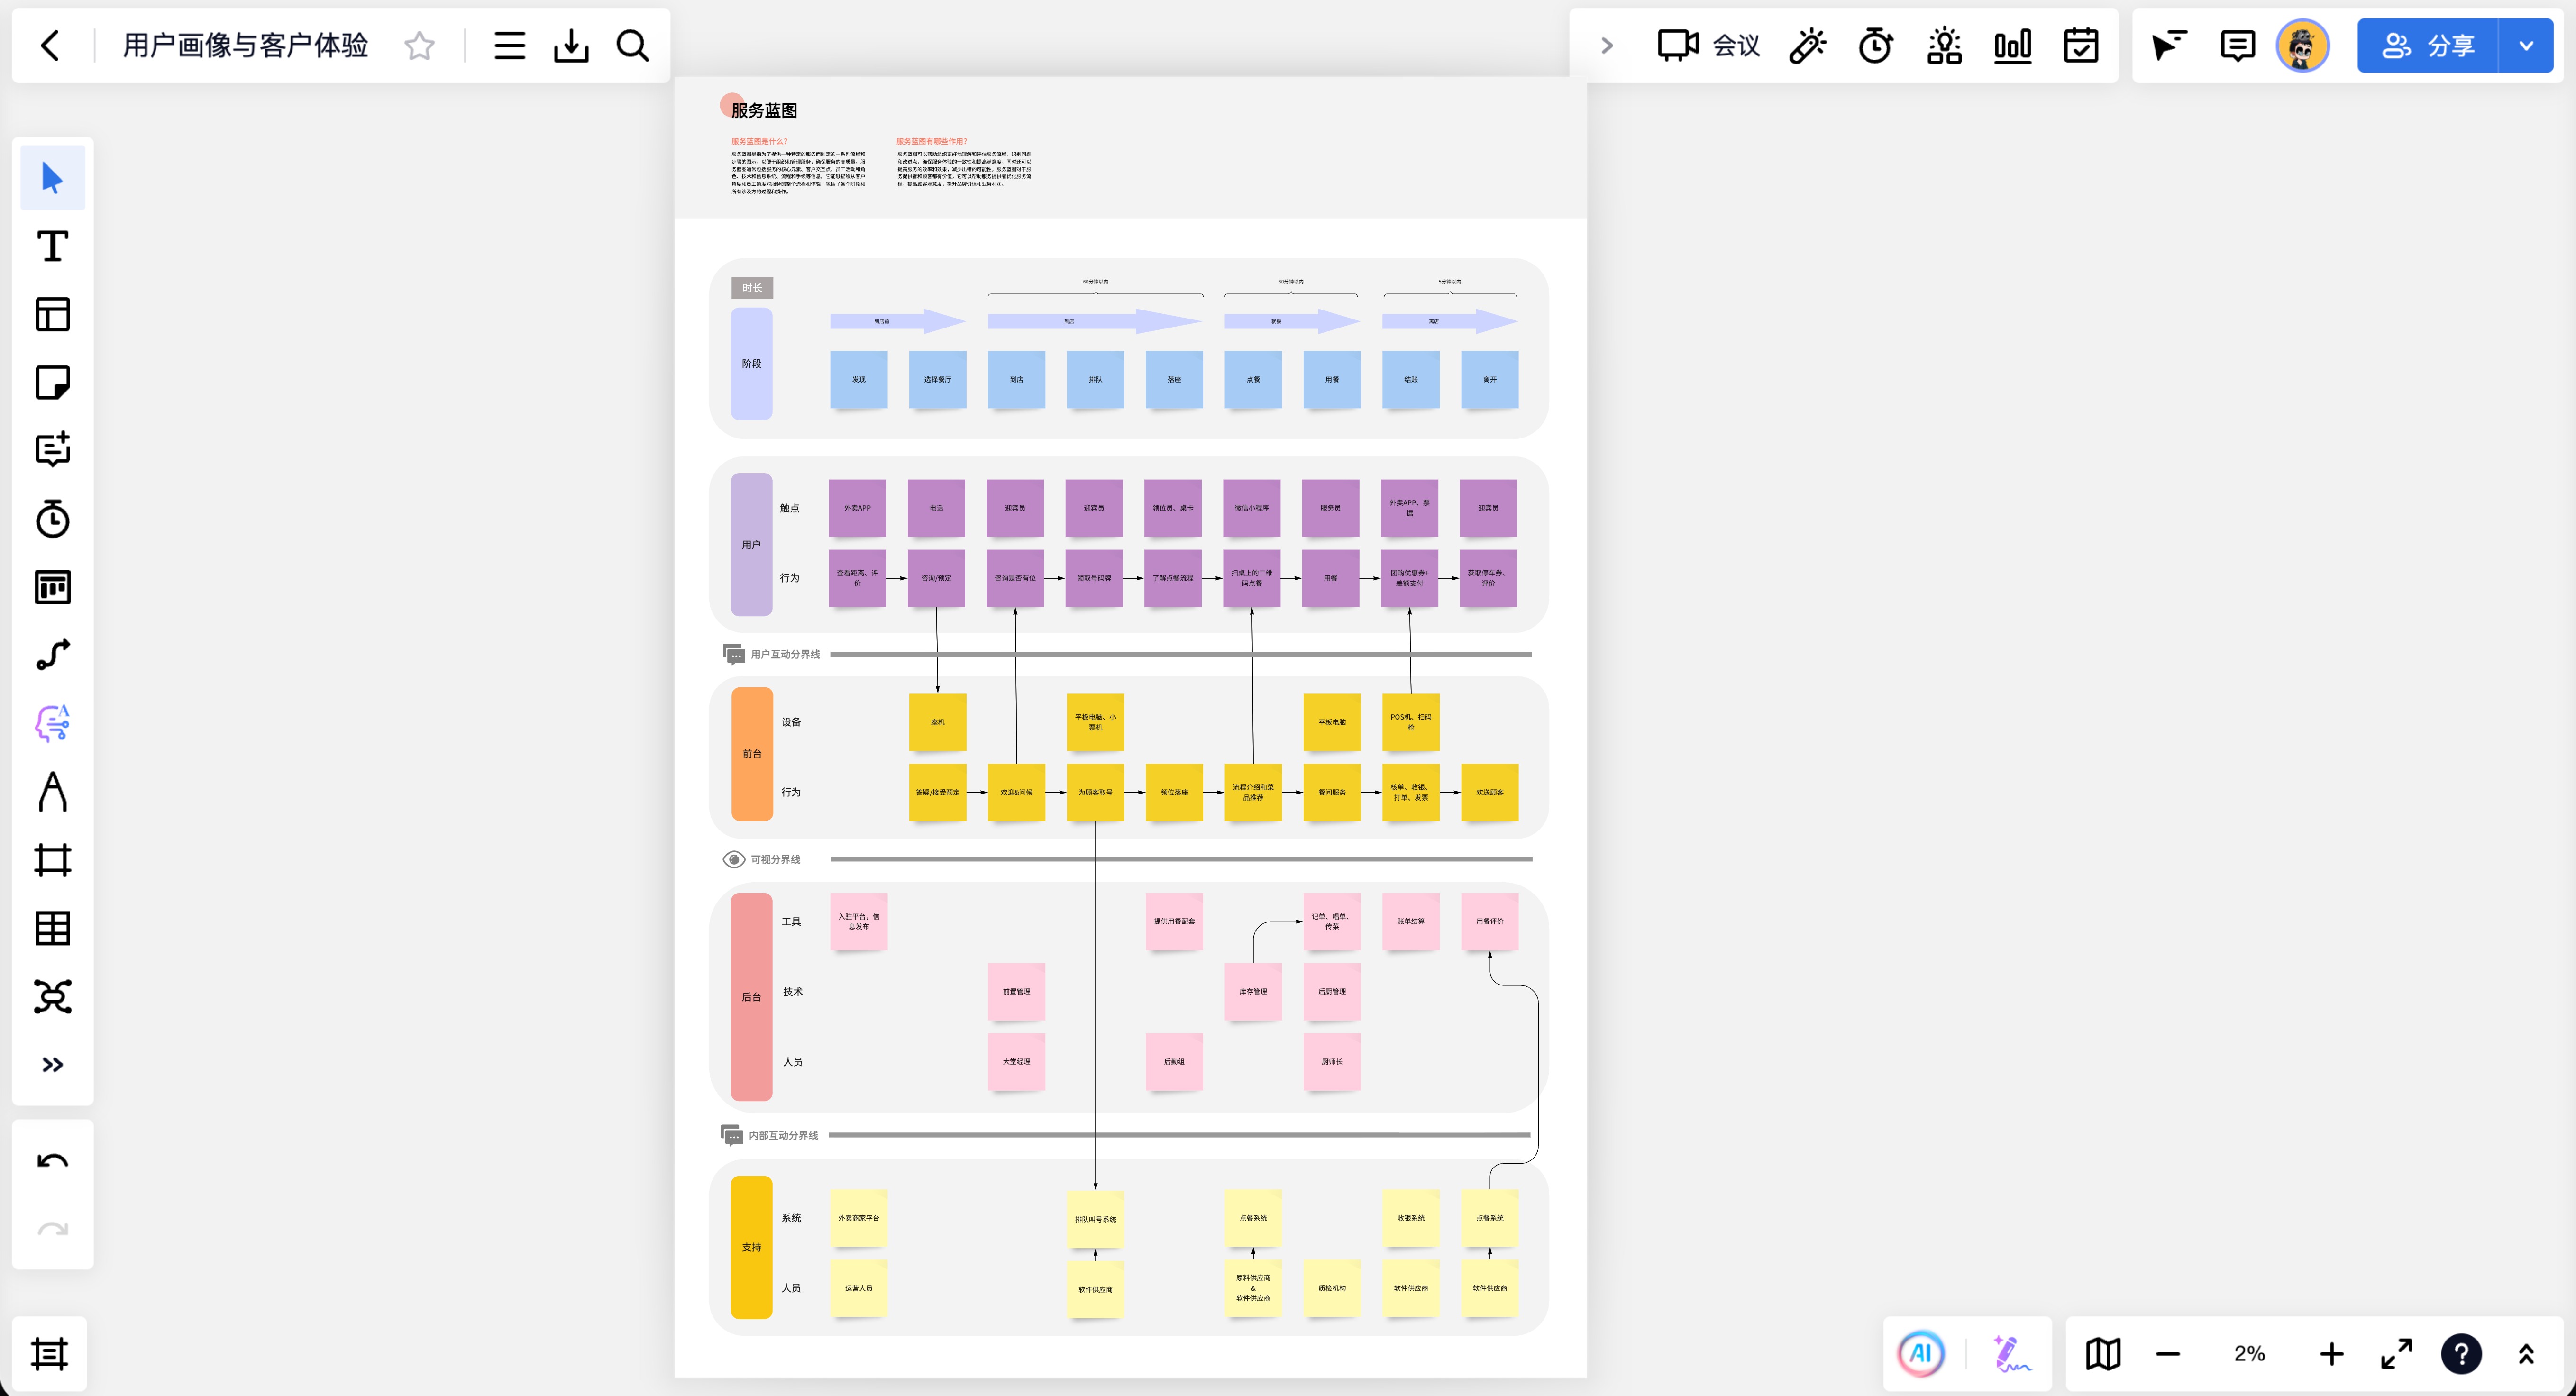
Task: Open the help question mark
Action: [2461, 1354]
